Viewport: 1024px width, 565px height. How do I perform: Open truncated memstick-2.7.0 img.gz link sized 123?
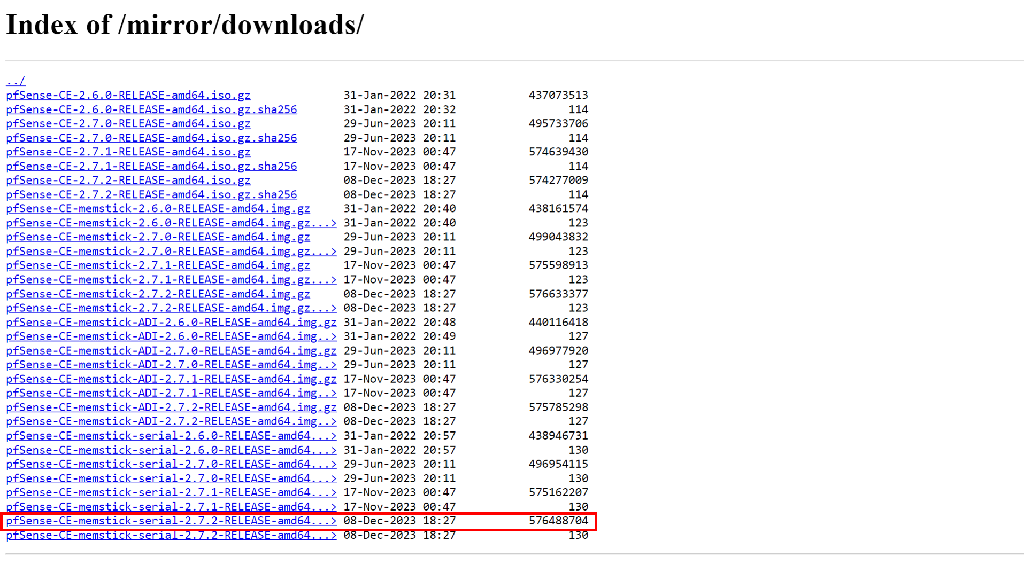pyautogui.click(x=172, y=251)
